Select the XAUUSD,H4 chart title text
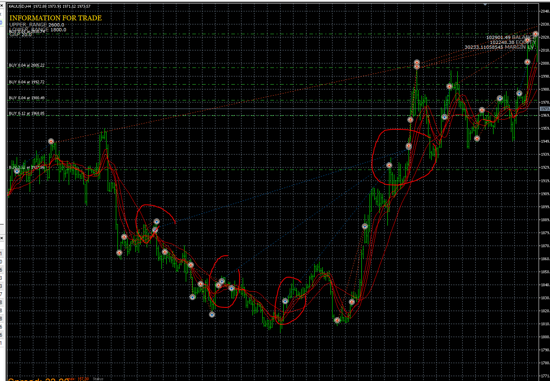550x381 pixels. click(20, 7)
